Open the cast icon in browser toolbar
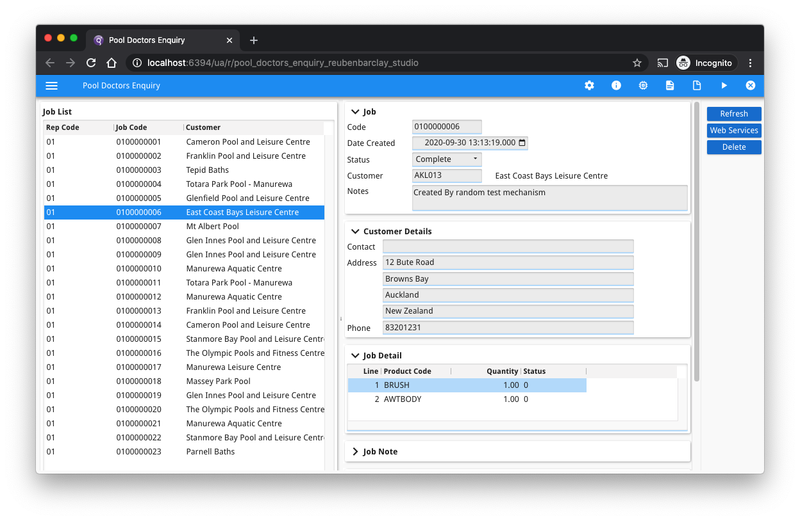The height and width of the screenshot is (521, 800). pos(663,63)
